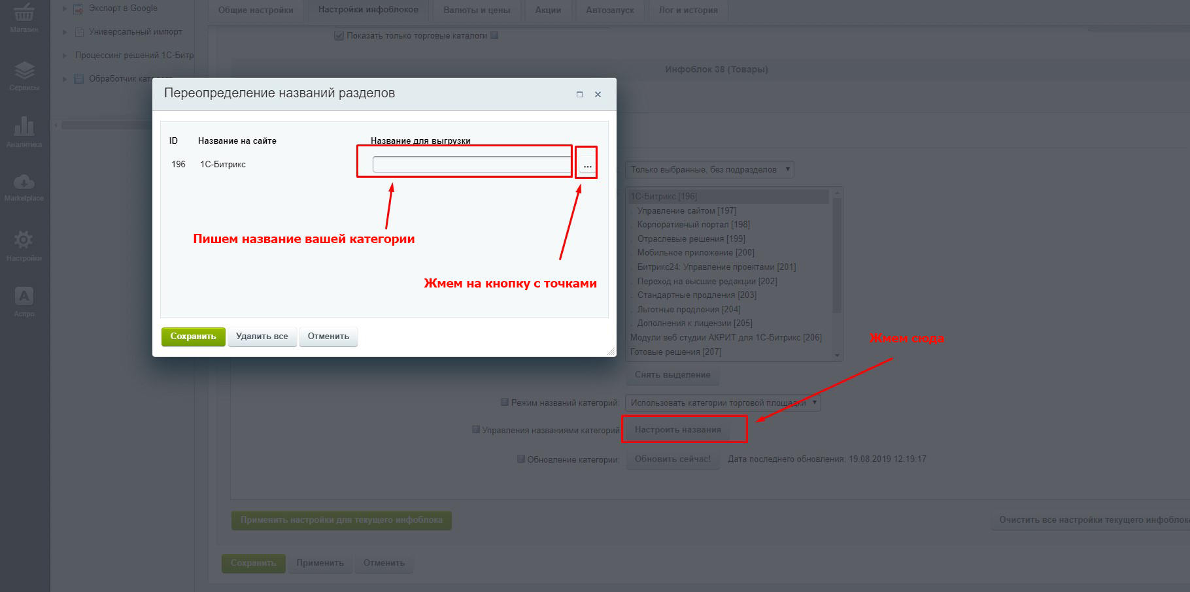
Task: Open the Настройки gear icon
Action: (24, 244)
